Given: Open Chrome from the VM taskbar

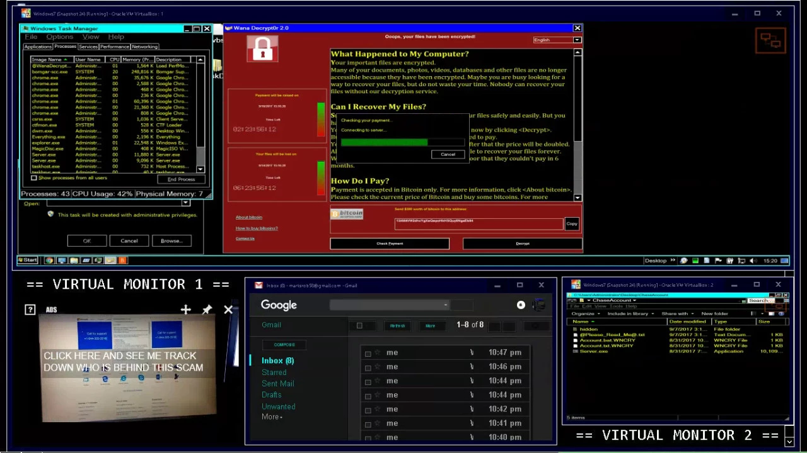Looking at the screenshot, I should 49,260.
